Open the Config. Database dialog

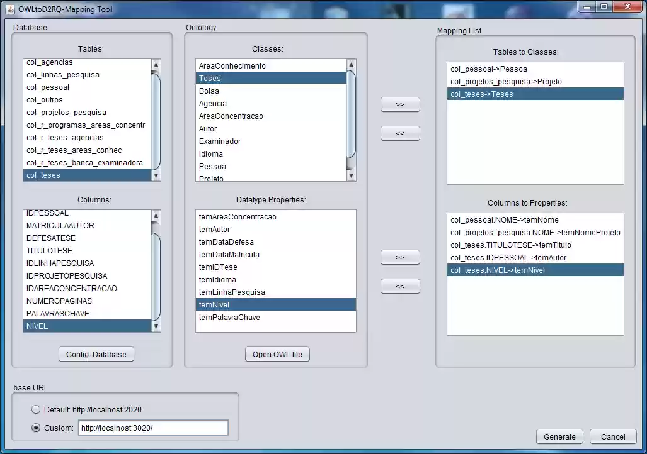click(x=96, y=354)
